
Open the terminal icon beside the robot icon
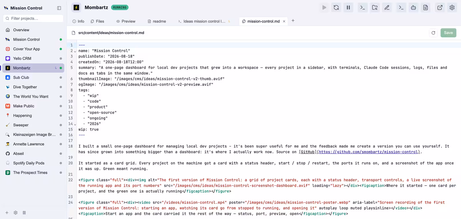[401, 7]
